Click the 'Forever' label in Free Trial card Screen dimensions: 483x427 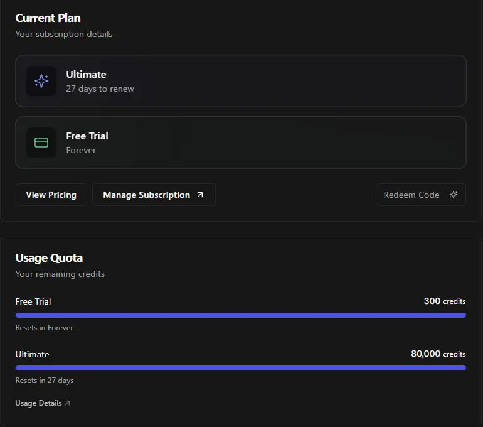coord(81,150)
